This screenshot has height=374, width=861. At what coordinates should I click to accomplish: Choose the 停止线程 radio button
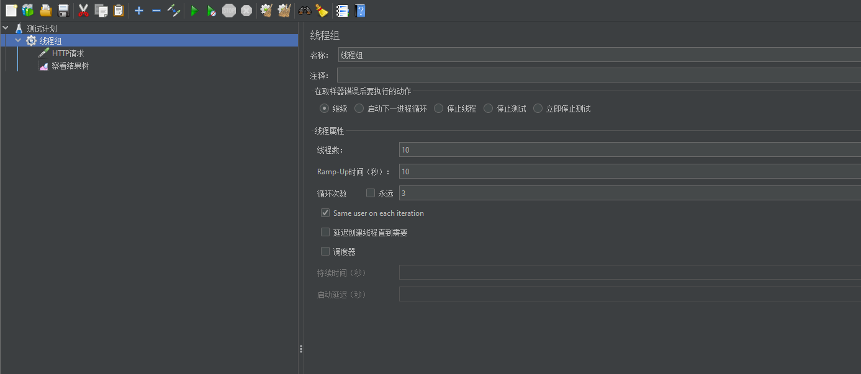point(438,109)
